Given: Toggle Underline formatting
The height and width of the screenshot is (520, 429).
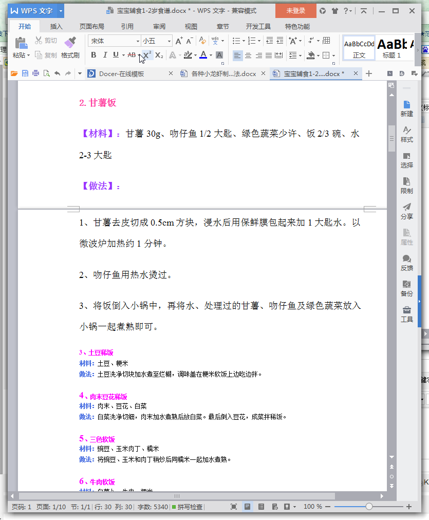Looking at the screenshot, I should coord(116,55).
